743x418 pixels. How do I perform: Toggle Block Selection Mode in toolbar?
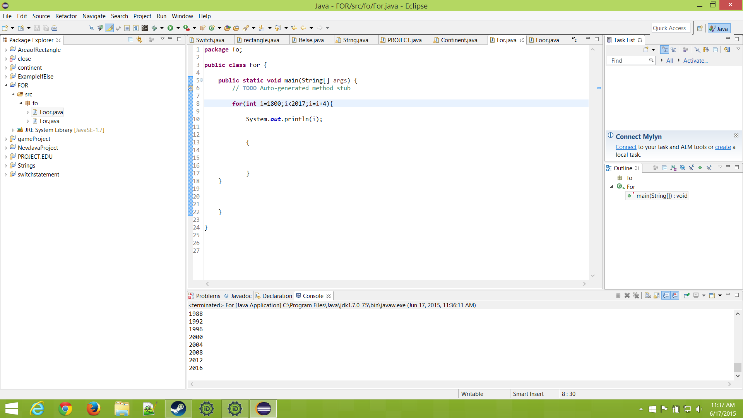(127, 28)
